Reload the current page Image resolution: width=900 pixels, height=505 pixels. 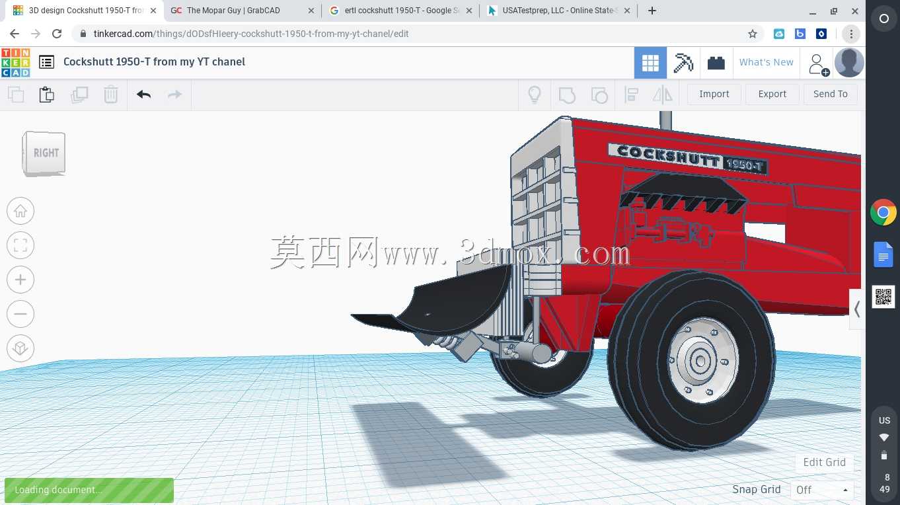pyautogui.click(x=57, y=34)
